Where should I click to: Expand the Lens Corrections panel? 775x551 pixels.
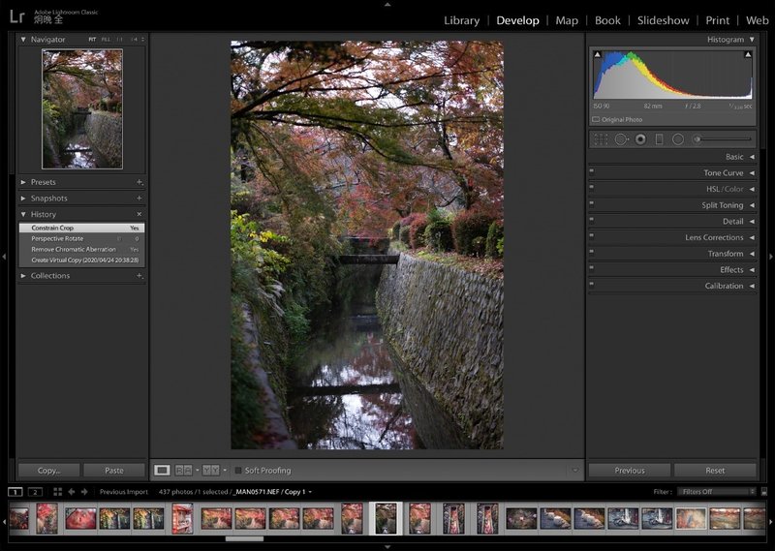pos(752,237)
